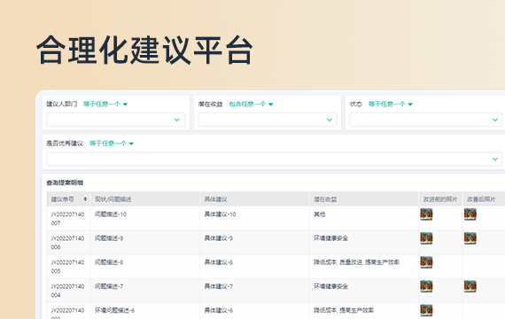505x319 pixels.
Task: Open 改进前的照片 thumbnail for 问题描述-8 row
Action: (426, 262)
